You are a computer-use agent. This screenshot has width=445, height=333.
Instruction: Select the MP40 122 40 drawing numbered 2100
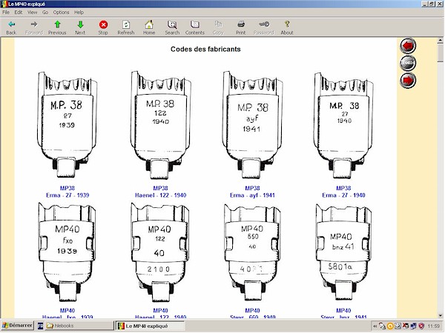click(x=160, y=253)
